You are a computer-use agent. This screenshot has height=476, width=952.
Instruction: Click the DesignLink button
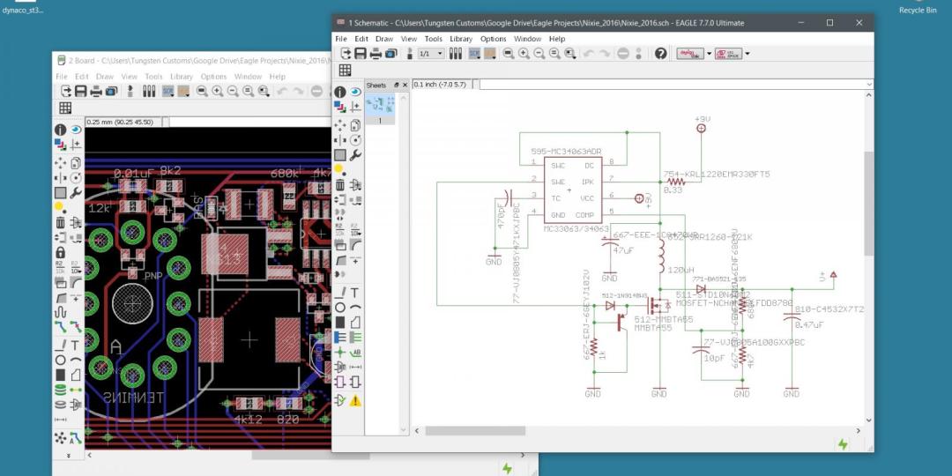[x=689, y=54]
